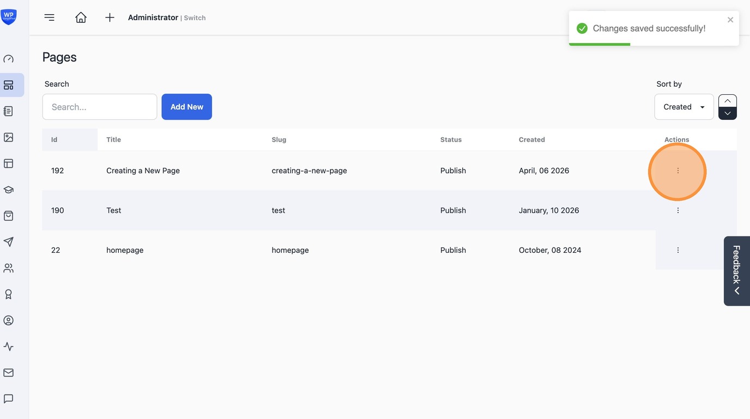Click the Test title cell

114,210
